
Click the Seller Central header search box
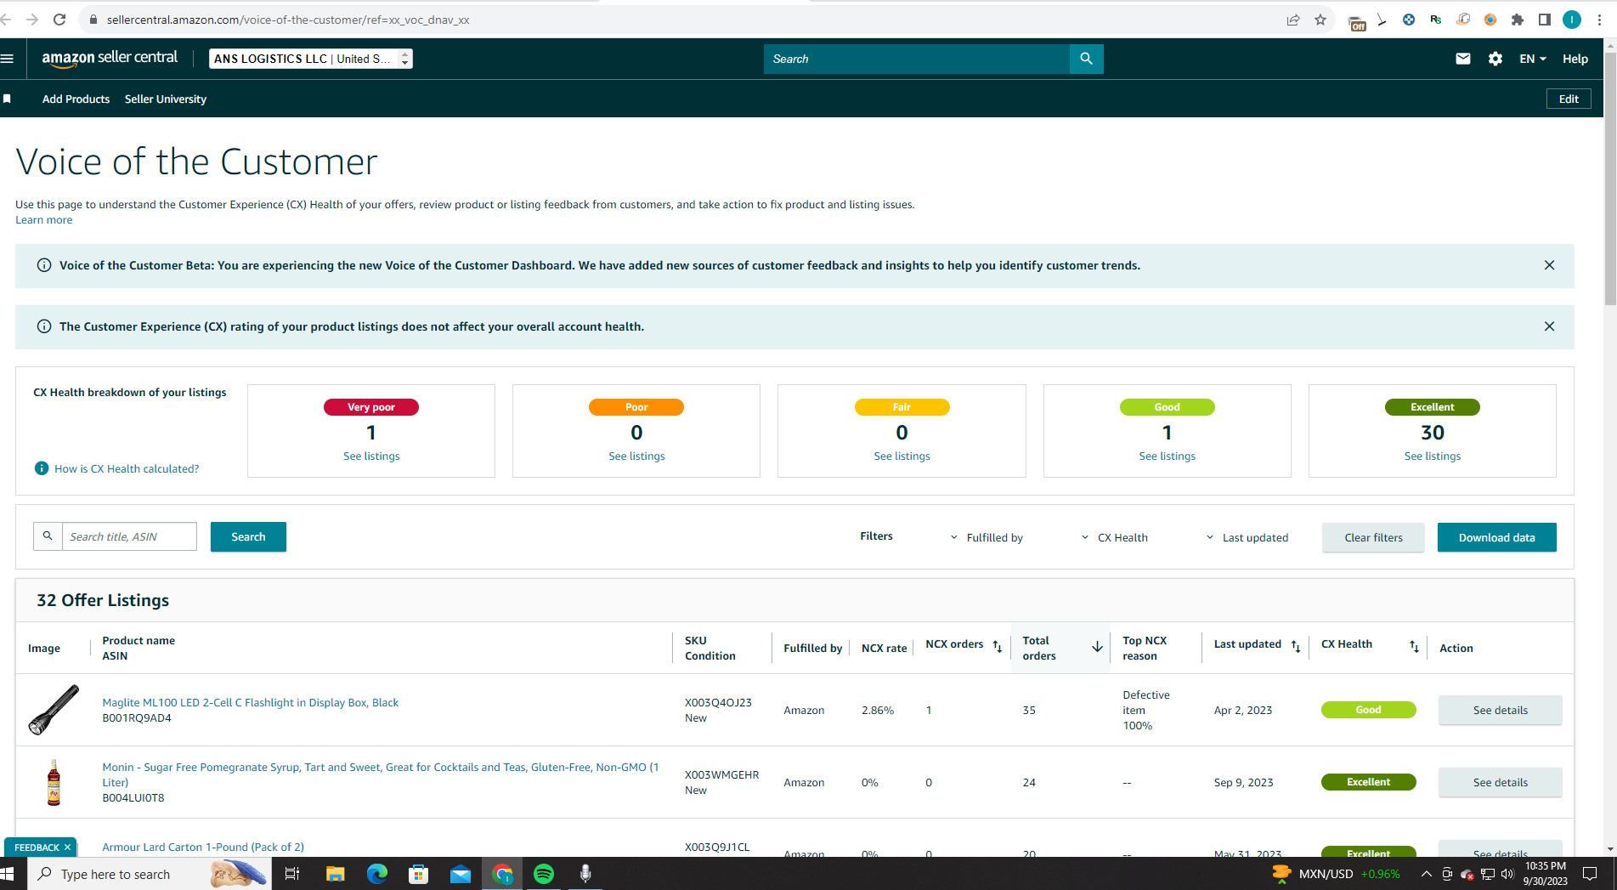916,59
